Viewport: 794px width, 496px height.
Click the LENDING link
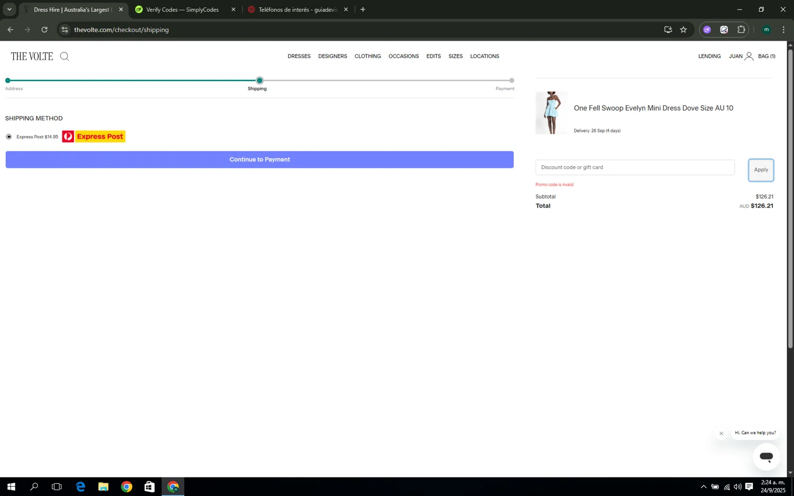tap(709, 56)
